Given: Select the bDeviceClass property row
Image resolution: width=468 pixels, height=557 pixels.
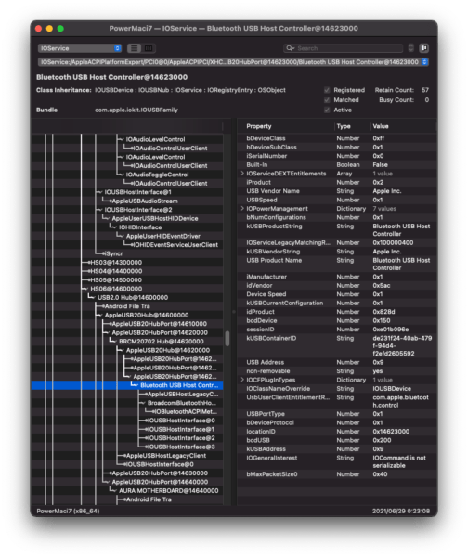Looking at the screenshot, I should pos(337,138).
